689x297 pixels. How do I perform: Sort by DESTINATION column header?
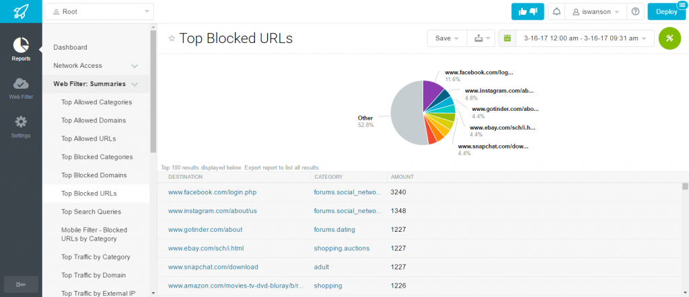[x=186, y=177]
